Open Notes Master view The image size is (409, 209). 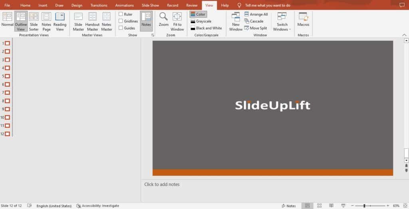106,21
